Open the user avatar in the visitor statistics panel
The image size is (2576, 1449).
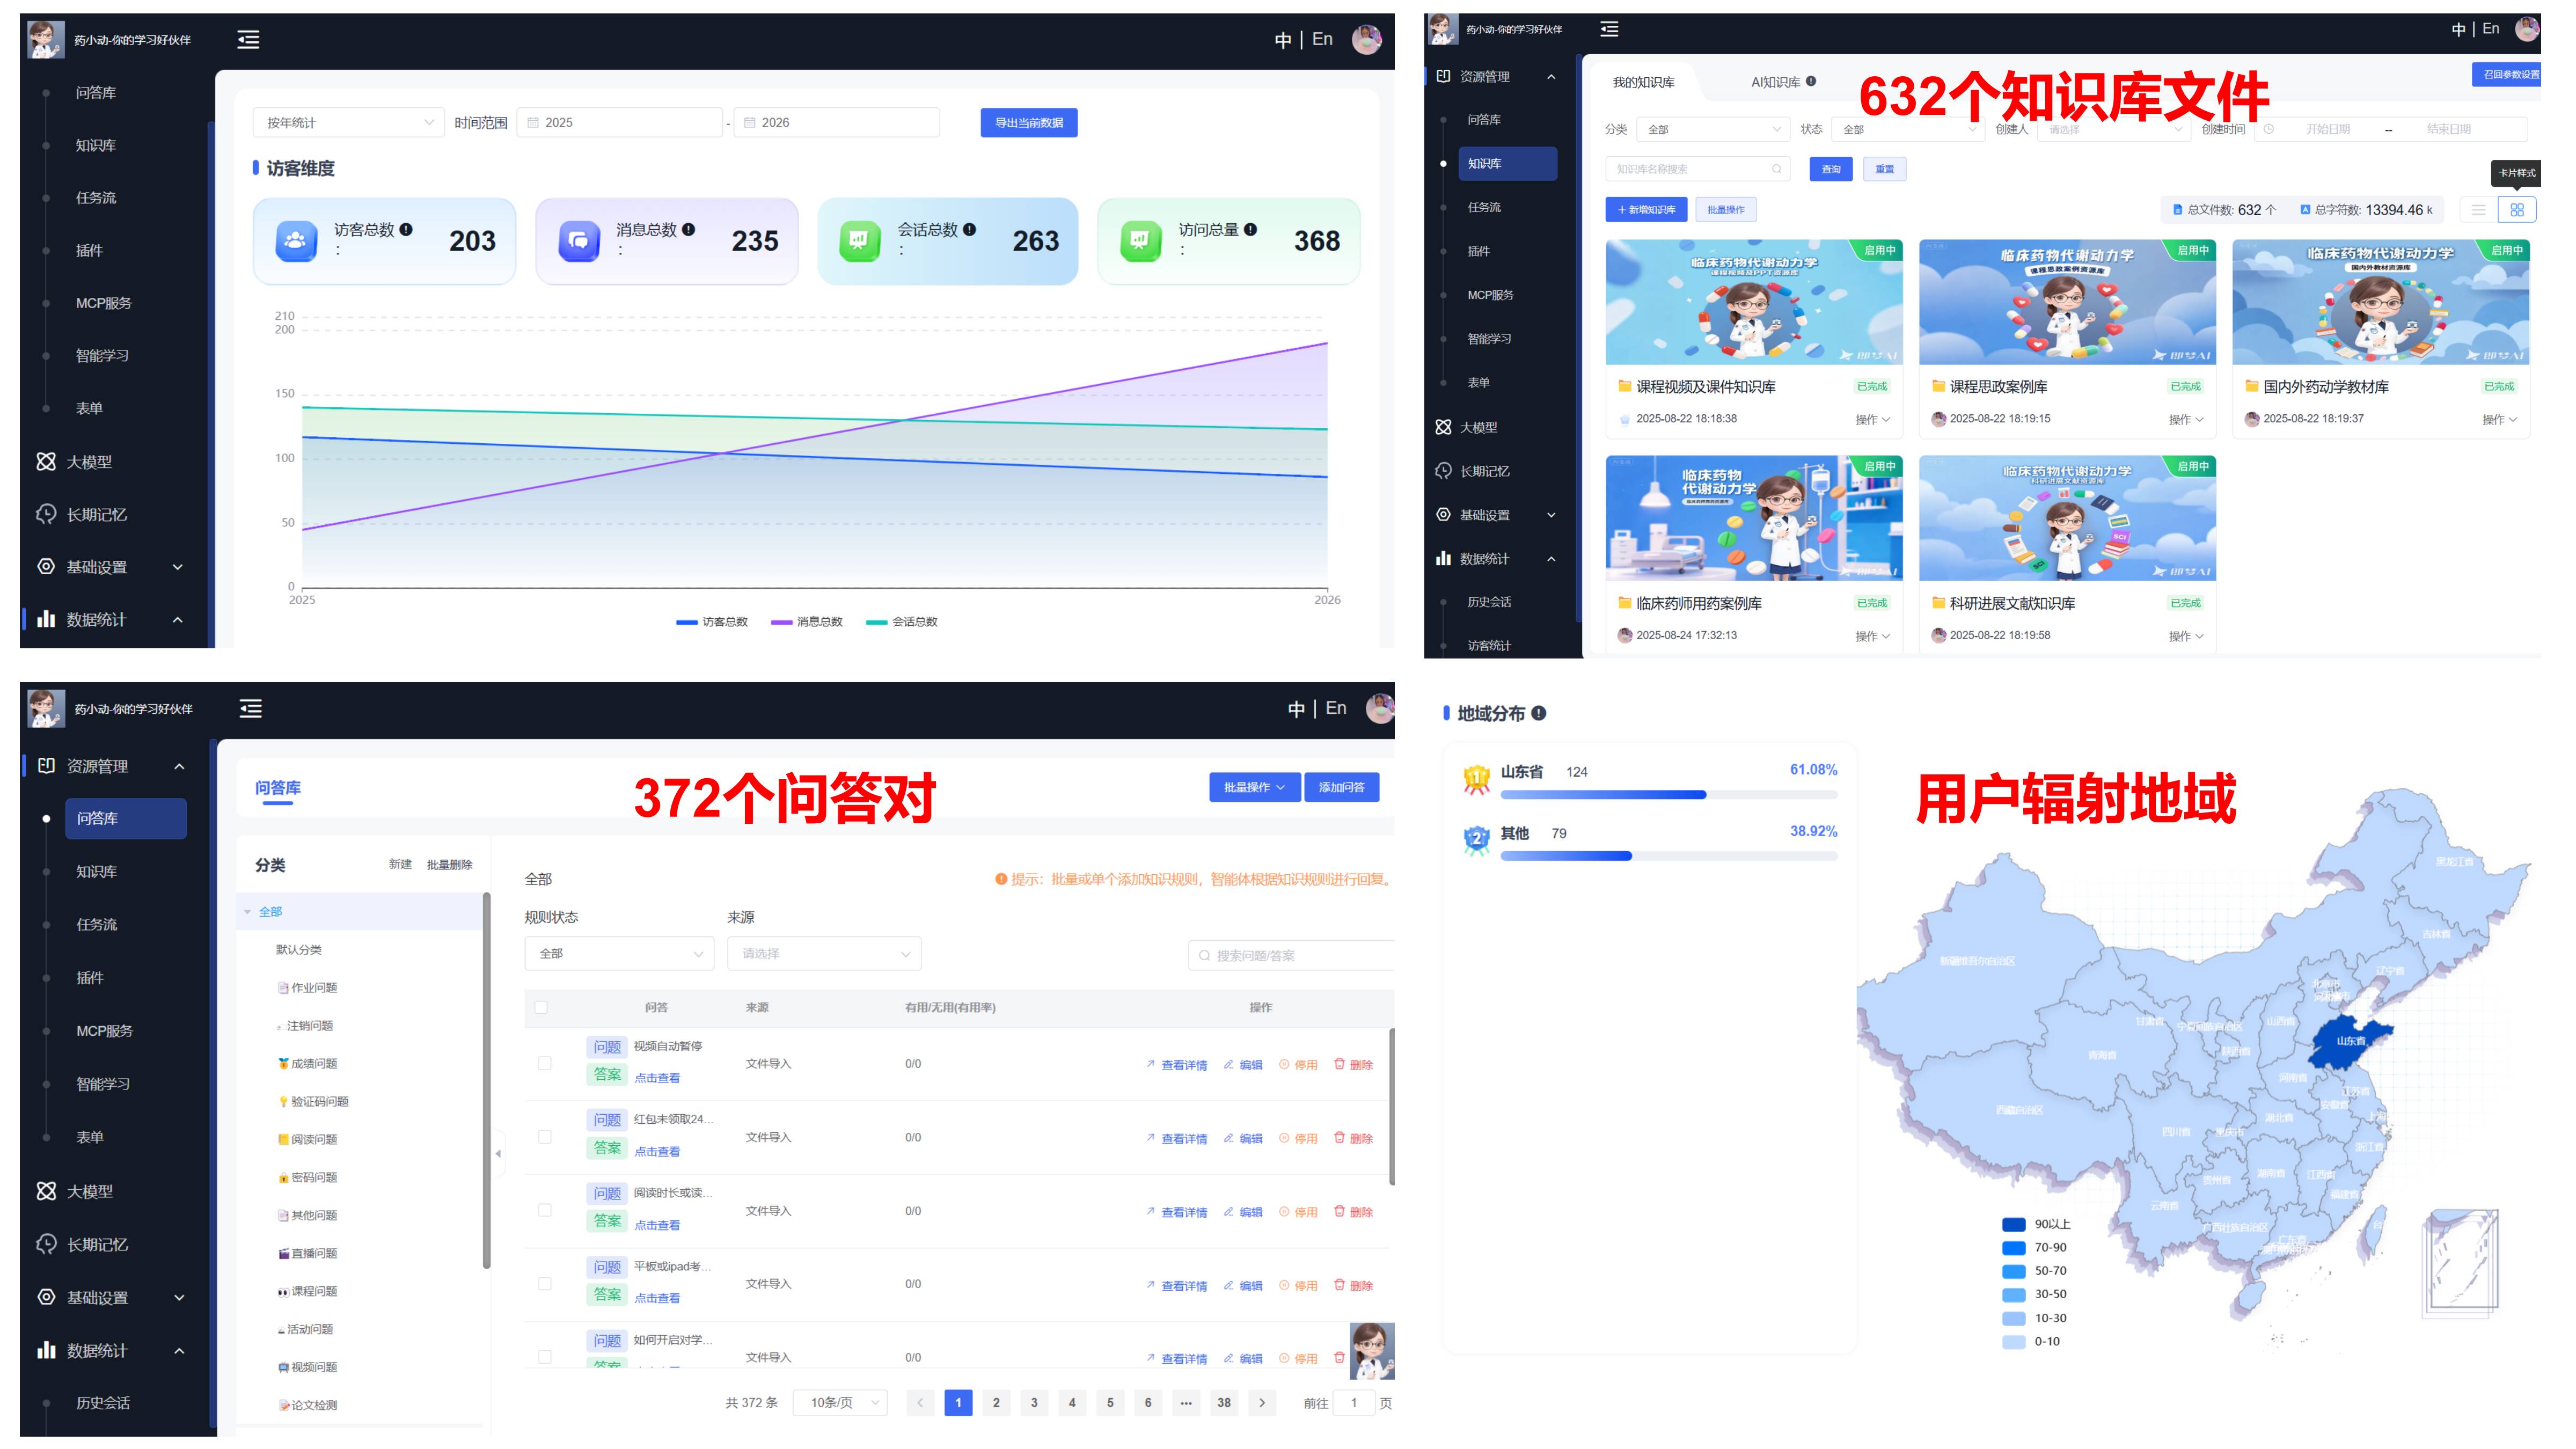1366,39
